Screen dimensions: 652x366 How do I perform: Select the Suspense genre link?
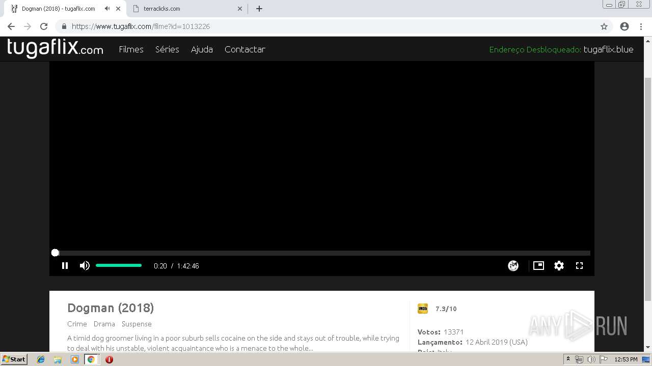pyautogui.click(x=137, y=324)
